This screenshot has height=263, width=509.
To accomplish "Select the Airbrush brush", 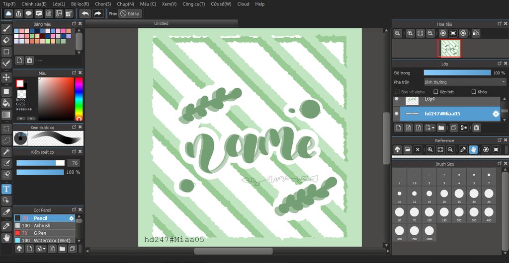I will [x=44, y=225].
